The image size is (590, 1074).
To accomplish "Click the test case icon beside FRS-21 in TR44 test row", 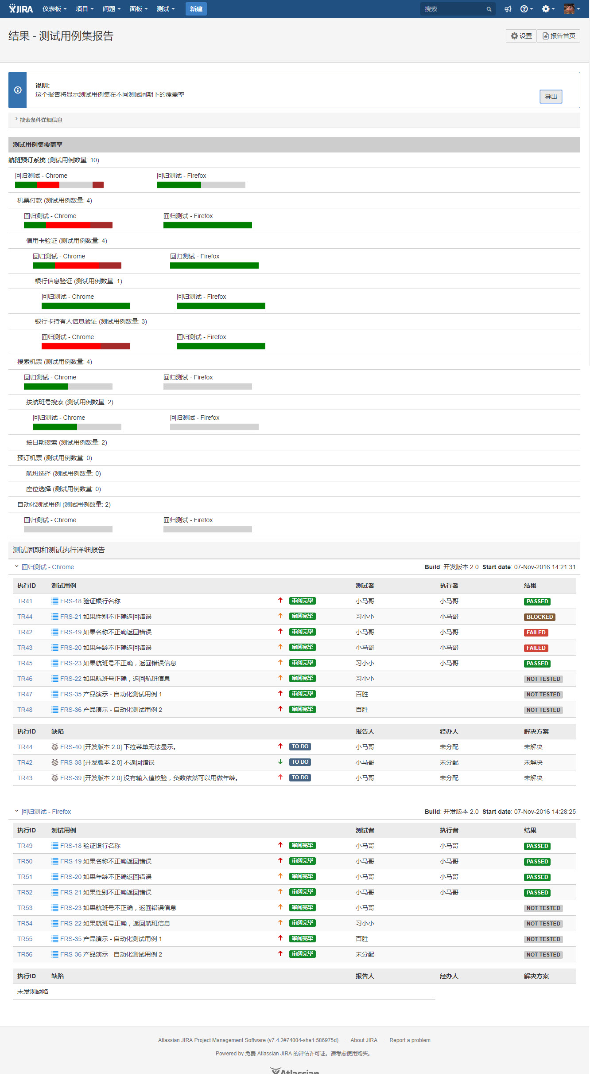I will [x=55, y=617].
